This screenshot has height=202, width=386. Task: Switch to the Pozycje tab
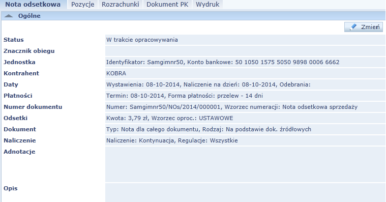(x=83, y=5)
